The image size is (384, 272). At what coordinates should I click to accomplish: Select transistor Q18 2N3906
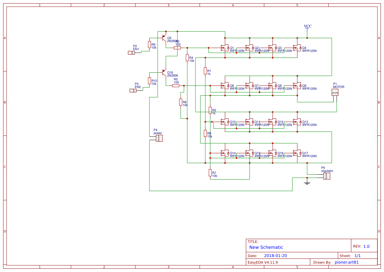pos(164,72)
